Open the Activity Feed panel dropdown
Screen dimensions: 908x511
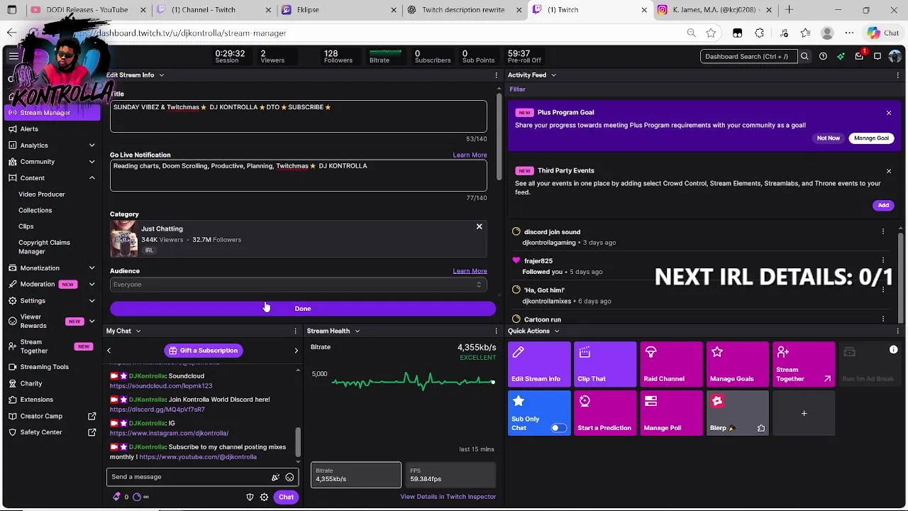pyautogui.click(x=553, y=75)
